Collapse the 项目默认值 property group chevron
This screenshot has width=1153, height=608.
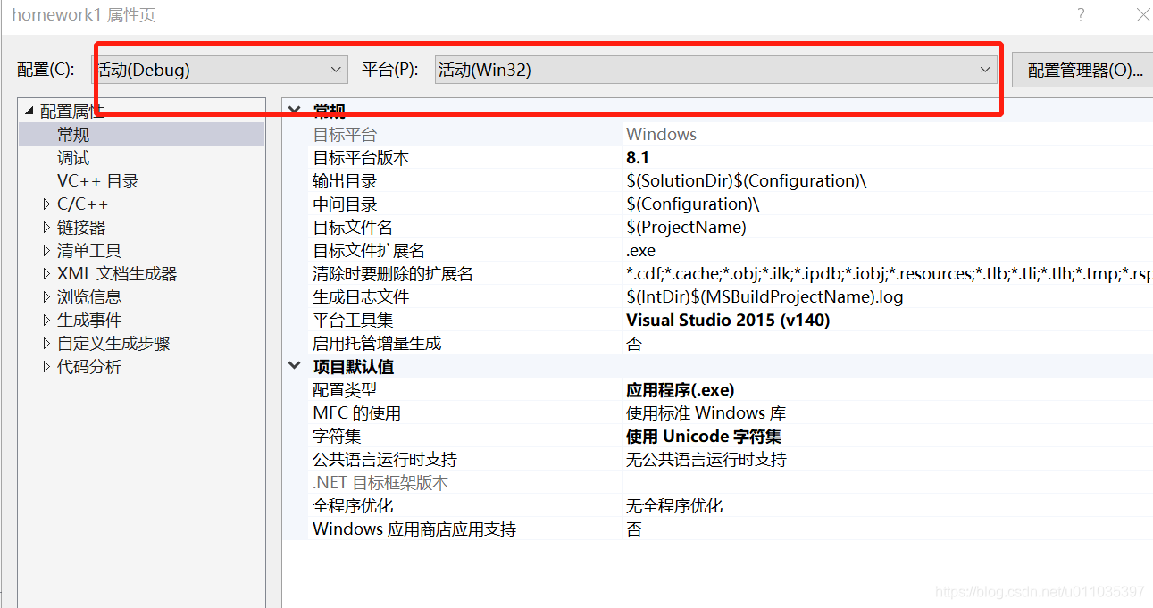pos(294,366)
